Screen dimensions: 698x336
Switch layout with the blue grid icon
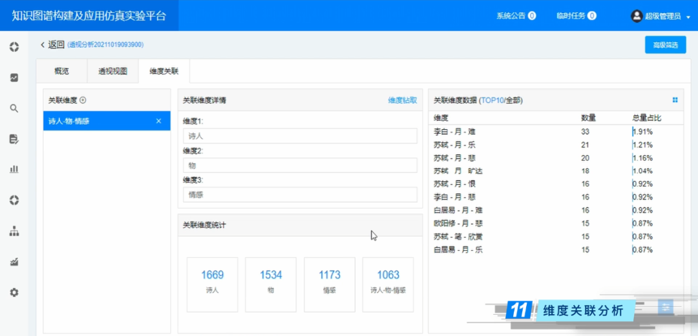coord(675,100)
